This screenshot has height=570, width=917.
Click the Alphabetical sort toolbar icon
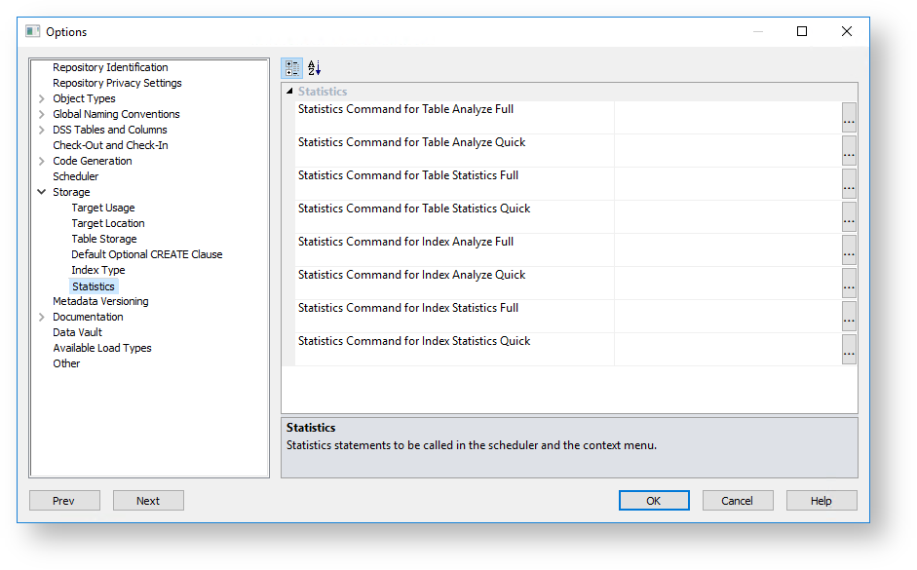314,68
